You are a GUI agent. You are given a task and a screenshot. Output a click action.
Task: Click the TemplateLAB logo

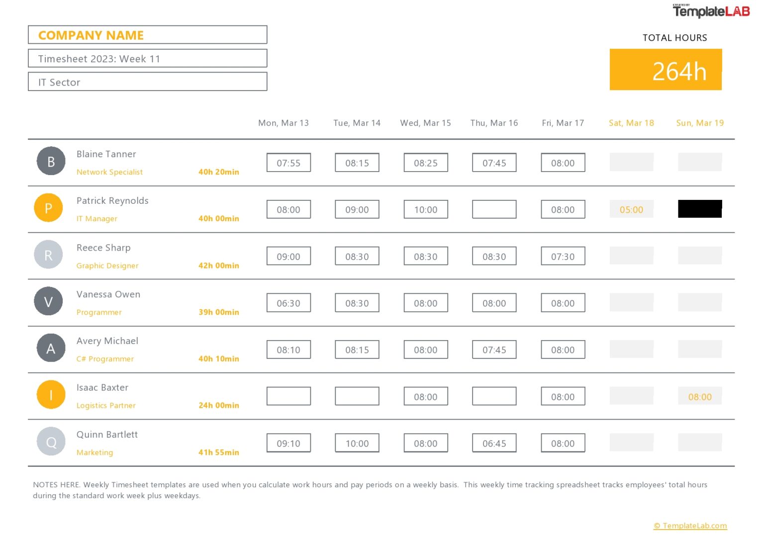(710, 9)
